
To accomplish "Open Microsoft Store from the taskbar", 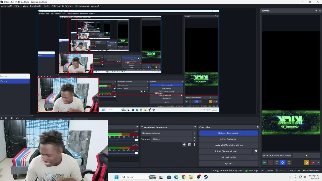I will (x=169, y=177).
